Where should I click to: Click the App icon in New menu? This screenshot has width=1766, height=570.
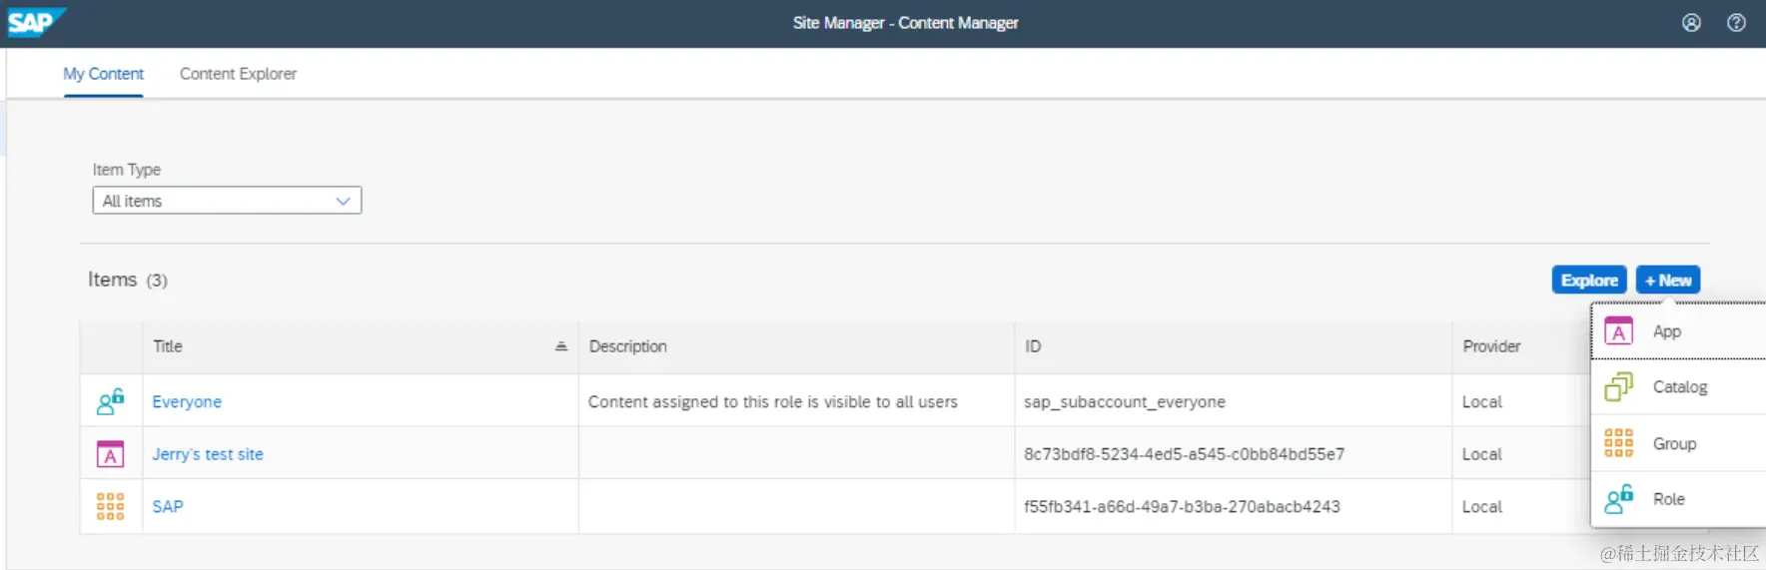point(1618,331)
